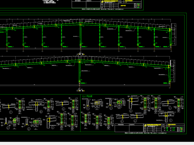Screen dimensions: 194x145
Task: Select right eave joint of lower frame
Action: coord(169,66)
